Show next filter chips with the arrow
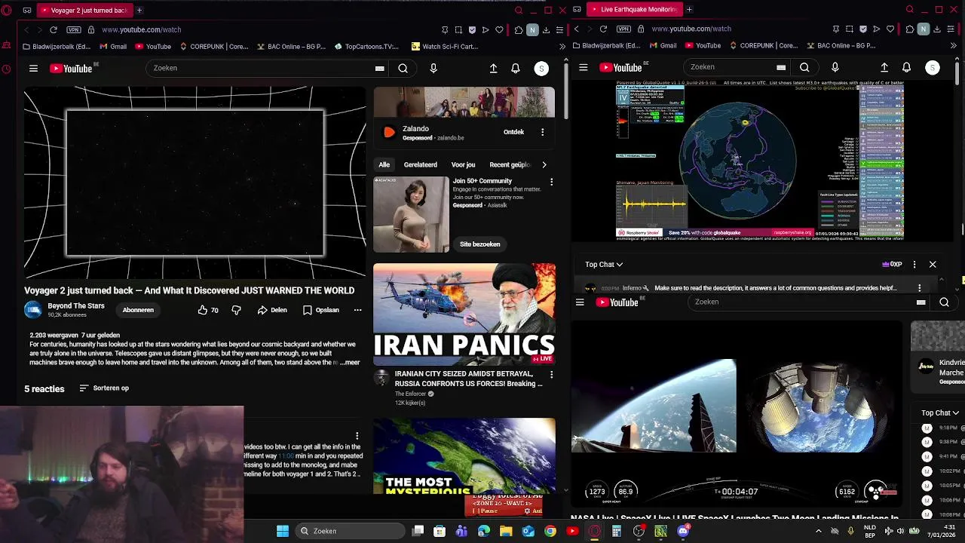 coord(544,164)
